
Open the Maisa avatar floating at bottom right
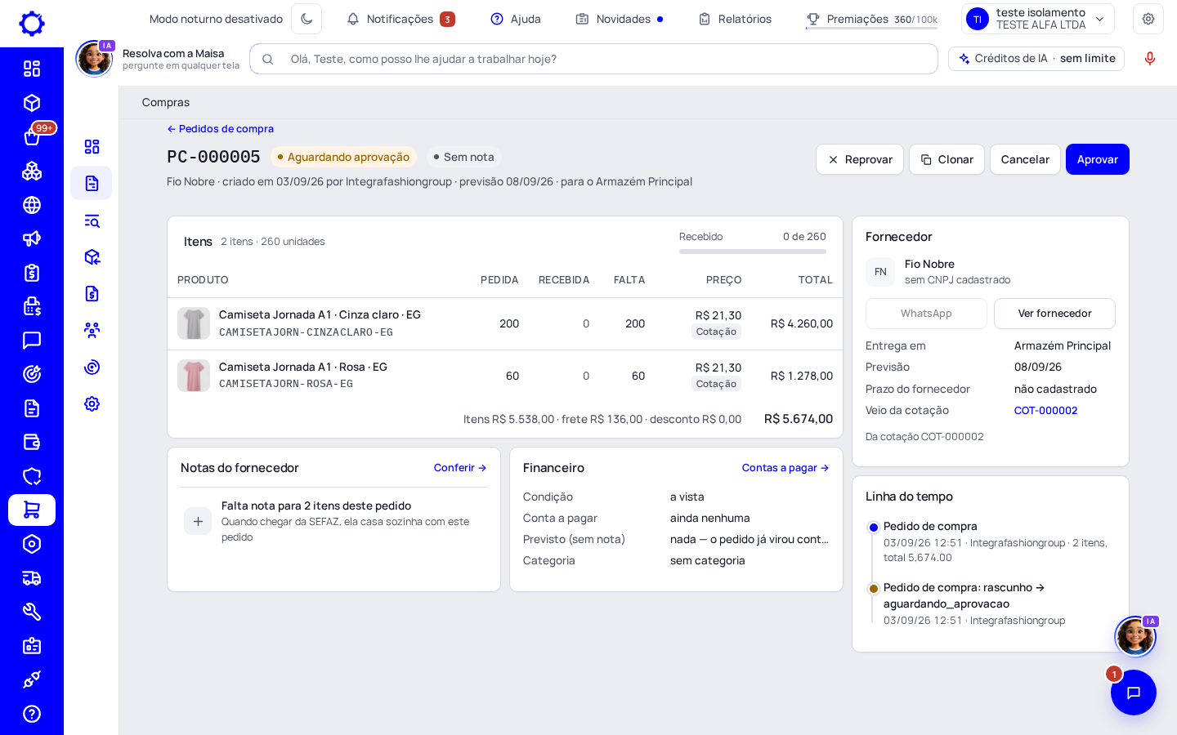(1135, 636)
